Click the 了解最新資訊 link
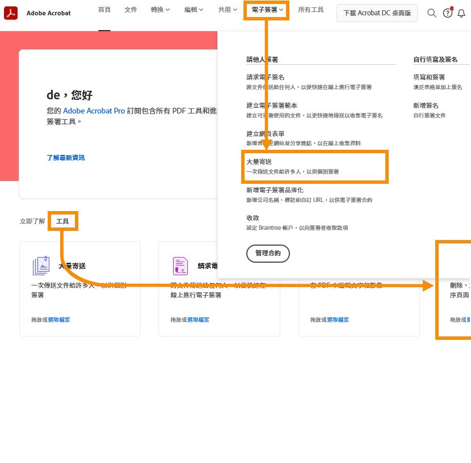Viewport: 471px width, 463px height. [x=66, y=158]
